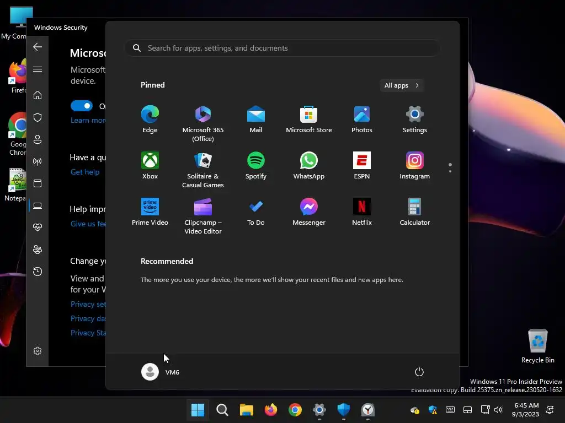Launch Netflix from Start menu

point(362,212)
